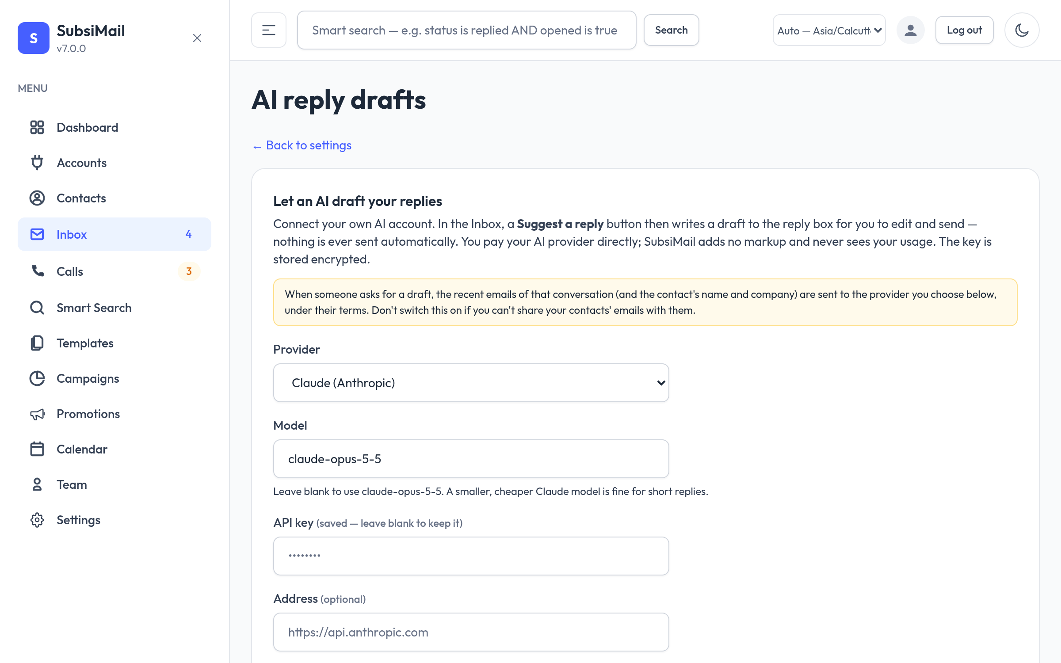This screenshot has width=1061, height=663.
Task: Click the Calls phone icon
Action: click(37, 271)
